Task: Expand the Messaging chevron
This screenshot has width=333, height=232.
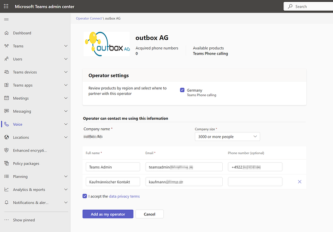Action: pyautogui.click(x=66, y=111)
